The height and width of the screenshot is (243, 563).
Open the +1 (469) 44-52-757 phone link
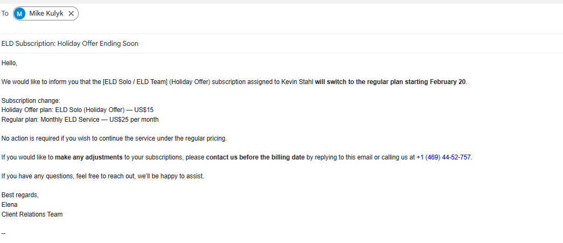tap(443, 157)
